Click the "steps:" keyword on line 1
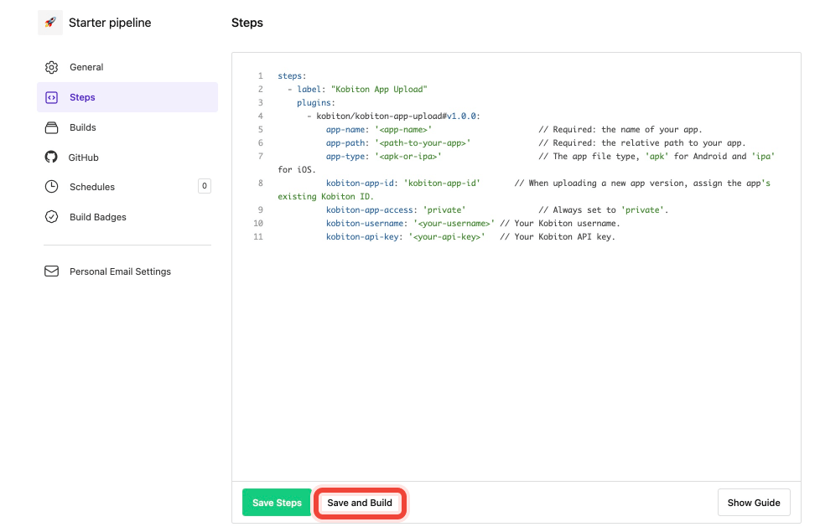The width and height of the screenshot is (820, 527). point(292,76)
